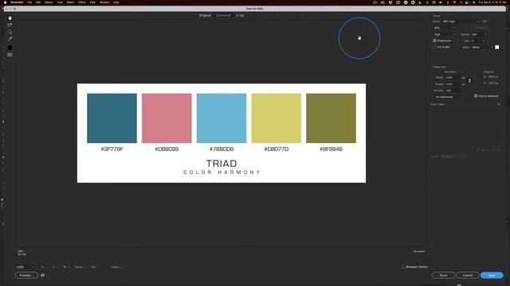510x286 pixels.
Task: Click the Dropbox menu bar icon
Action: (390, 2)
